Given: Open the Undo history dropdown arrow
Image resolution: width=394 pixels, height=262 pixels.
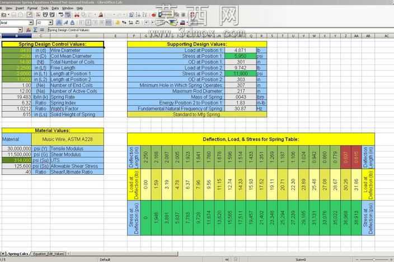Looking at the screenshot, I should click(x=114, y=15).
